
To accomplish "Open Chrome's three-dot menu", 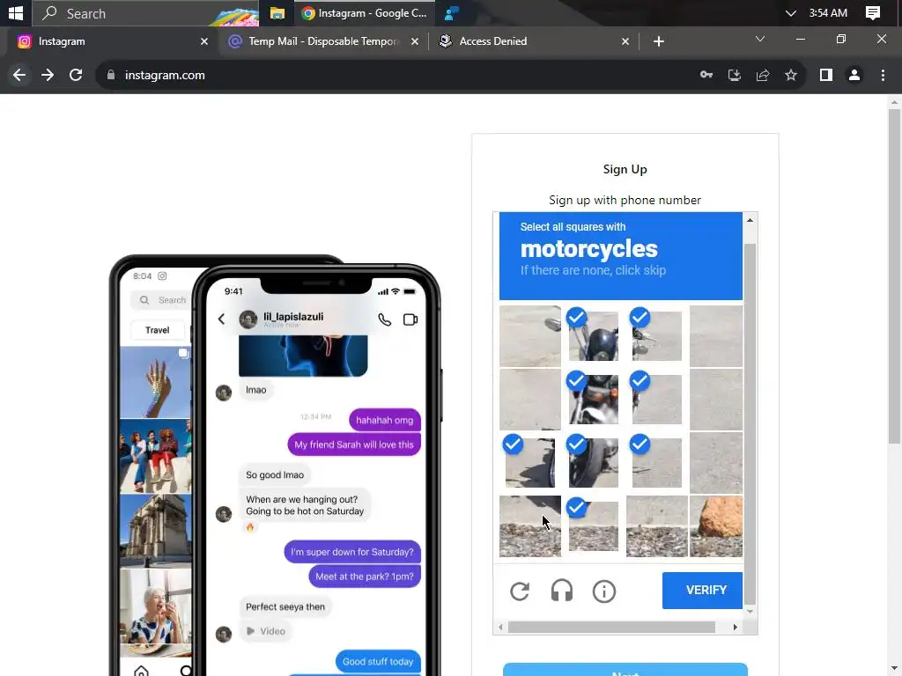I will point(883,75).
